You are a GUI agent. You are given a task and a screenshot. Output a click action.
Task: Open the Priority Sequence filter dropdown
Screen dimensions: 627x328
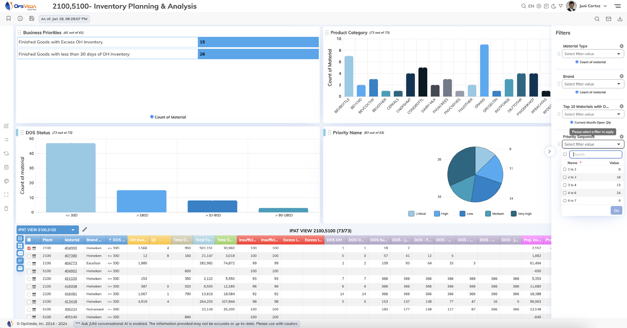coord(593,144)
